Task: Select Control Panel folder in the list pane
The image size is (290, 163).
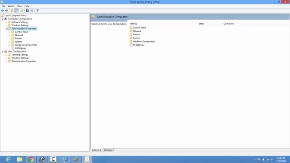Action: tap(139, 28)
